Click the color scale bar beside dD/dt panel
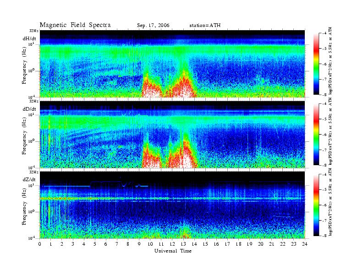The image size is (363, 280). coord(316,135)
